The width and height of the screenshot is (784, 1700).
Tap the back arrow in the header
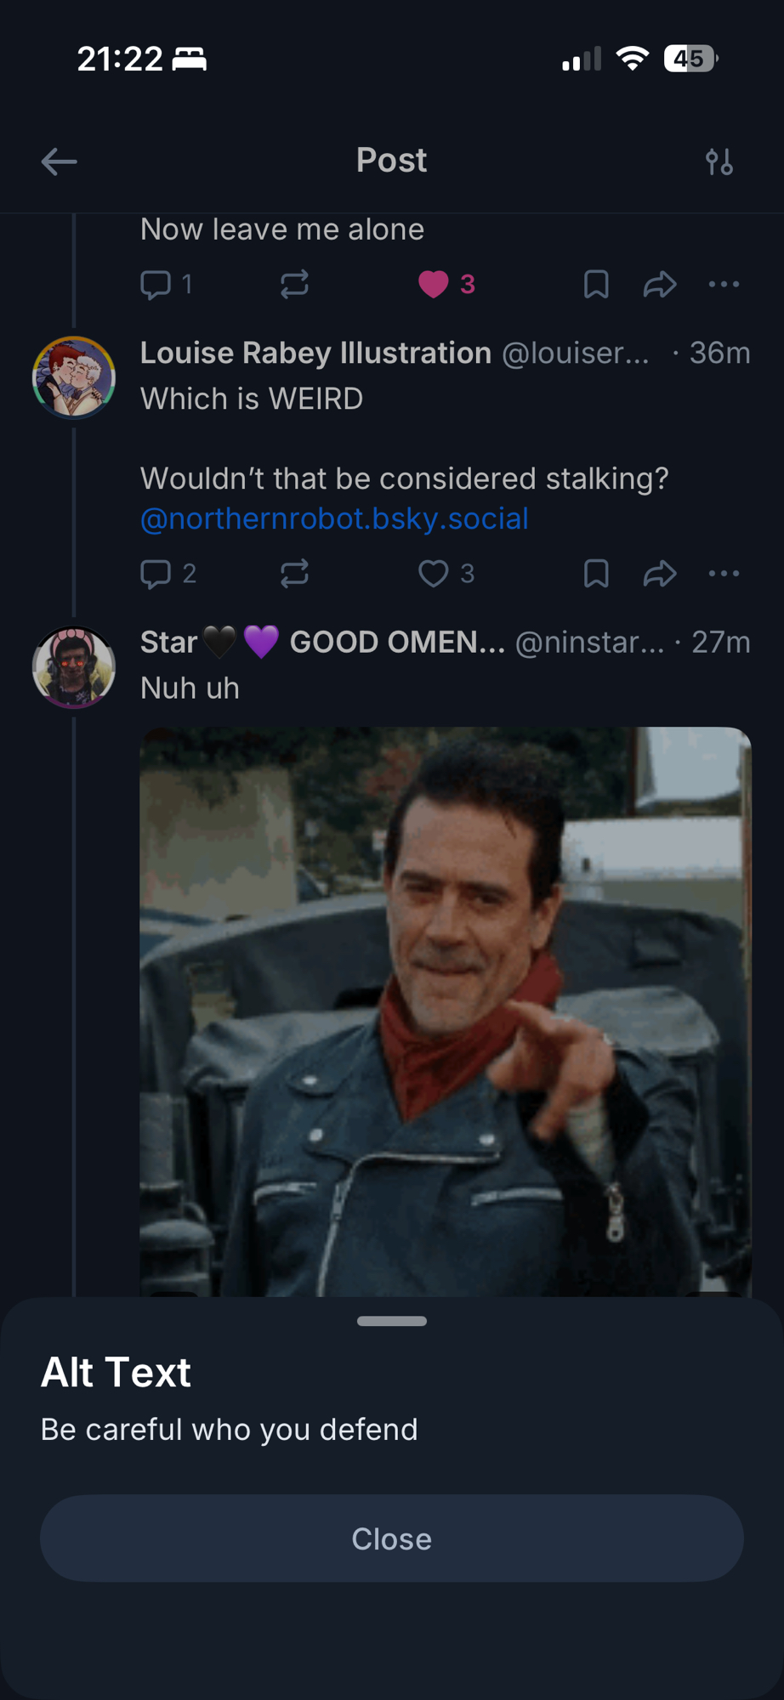tap(59, 161)
